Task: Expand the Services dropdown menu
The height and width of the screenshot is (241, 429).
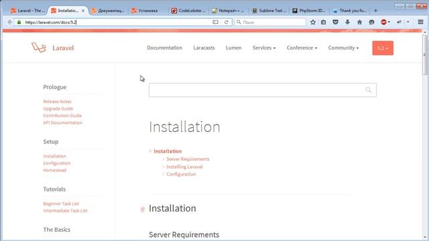Action: (x=264, y=48)
